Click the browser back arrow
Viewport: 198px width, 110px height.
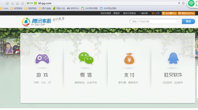click(2, 3)
